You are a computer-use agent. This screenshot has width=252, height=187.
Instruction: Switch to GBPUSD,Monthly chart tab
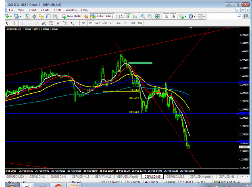(201, 177)
